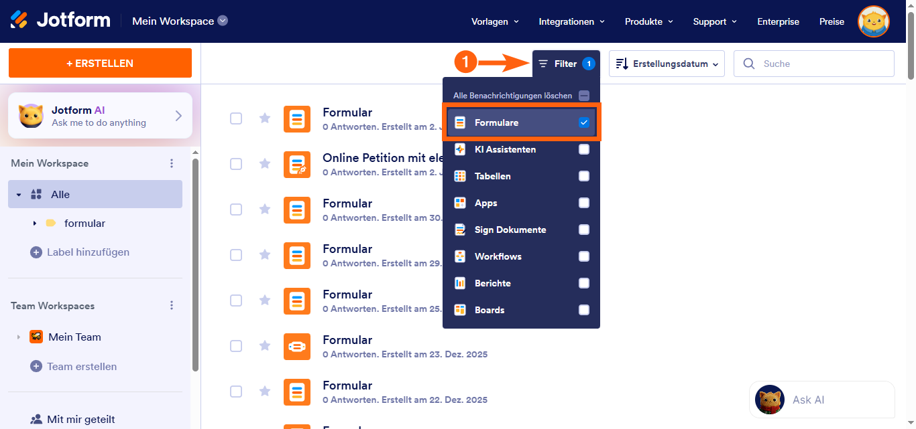Star the Online Petition form
Screen dimensions: 916x429
(x=265, y=163)
